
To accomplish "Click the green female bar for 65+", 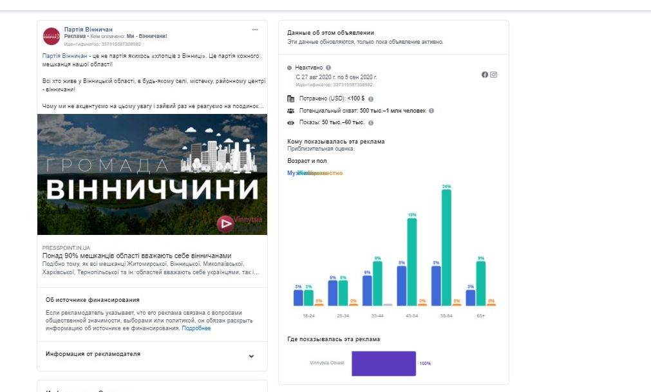I will click(480, 283).
